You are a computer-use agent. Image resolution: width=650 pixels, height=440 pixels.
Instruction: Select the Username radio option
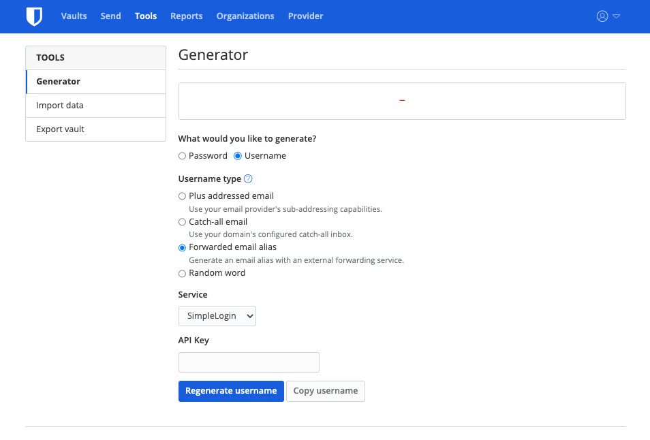click(238, 156)
